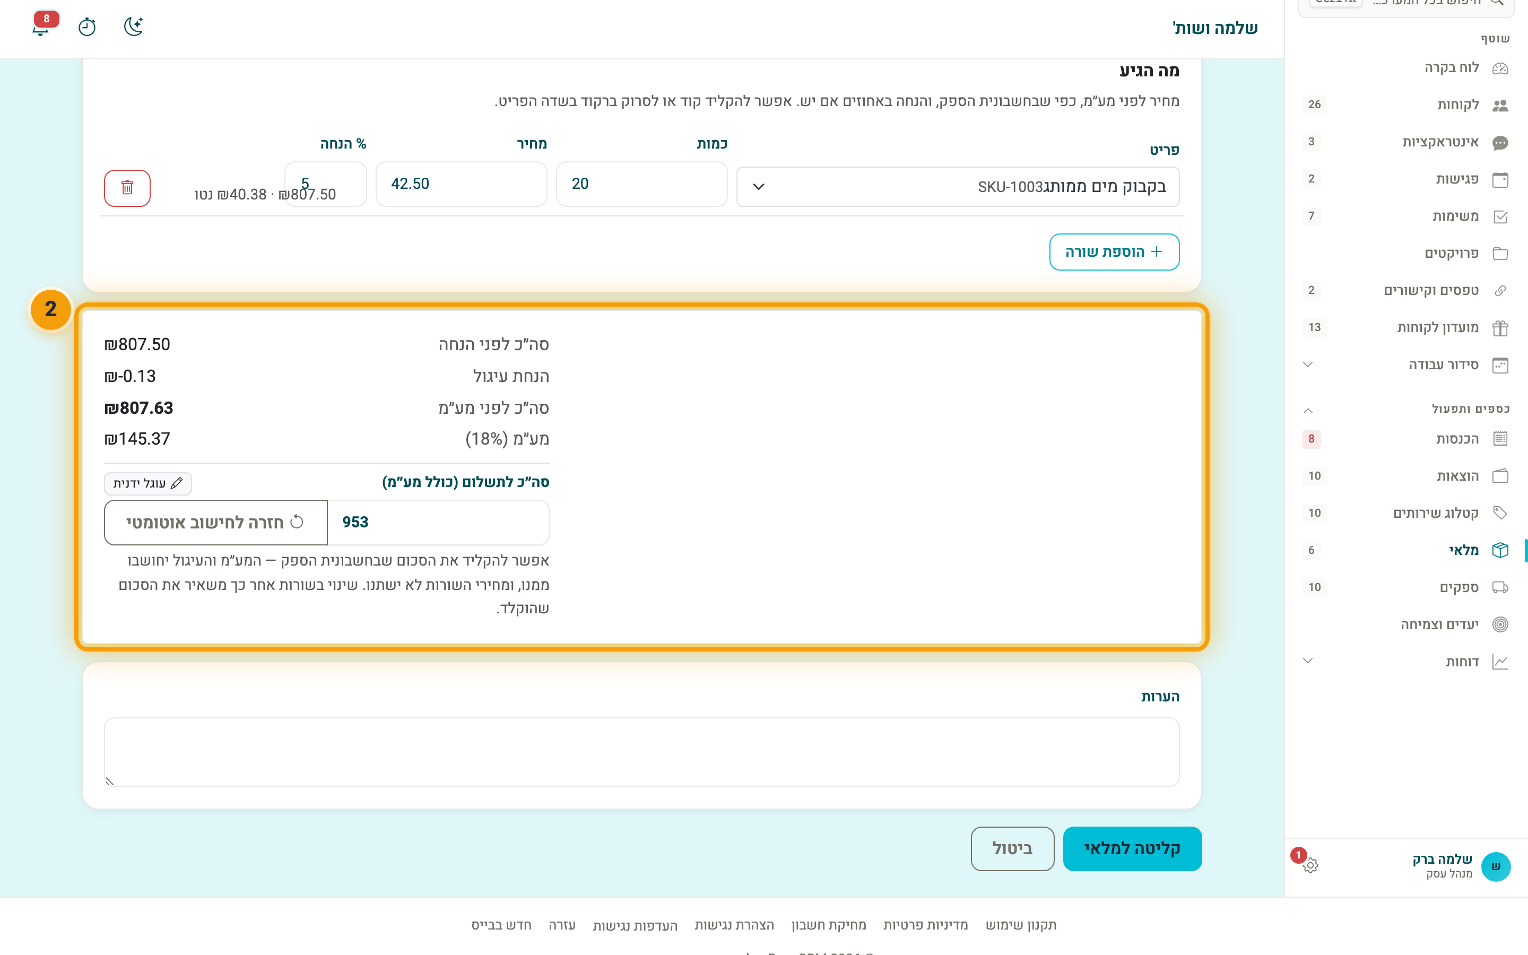
Task: Toggle the manual rounding 'עוגל ידנית' pencil chip
Action: point(147,483)
